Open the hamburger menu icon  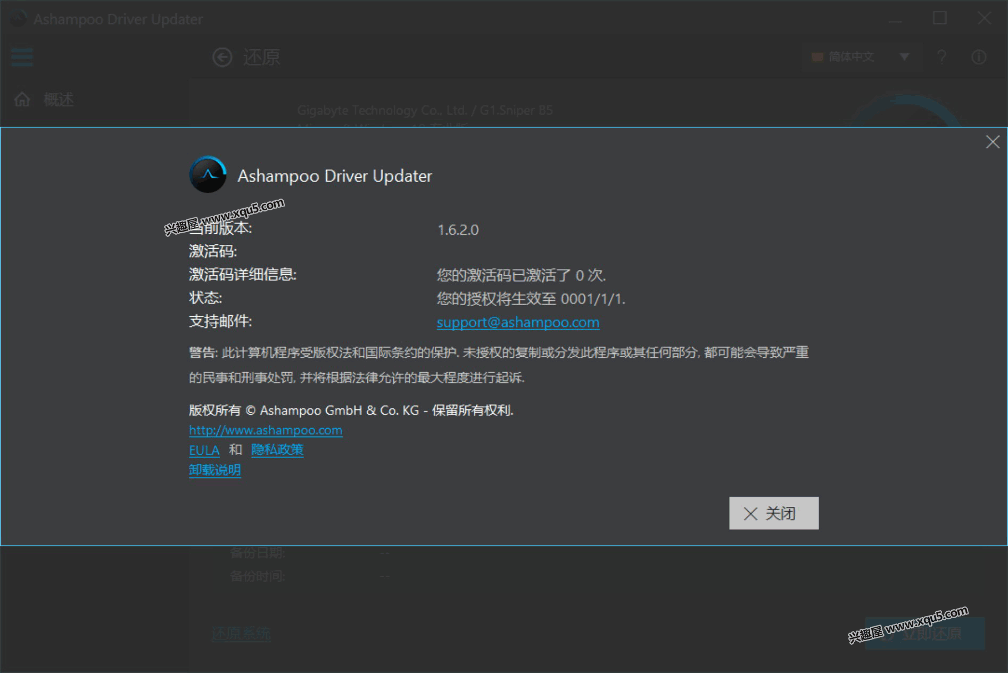pyautogui.click(x=22, y=56)
